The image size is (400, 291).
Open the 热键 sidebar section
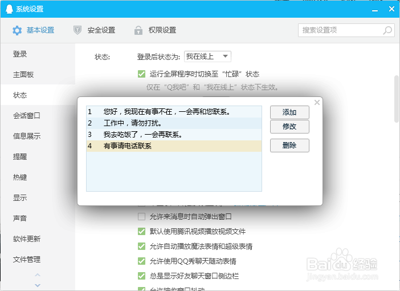(x=38, y=177)
